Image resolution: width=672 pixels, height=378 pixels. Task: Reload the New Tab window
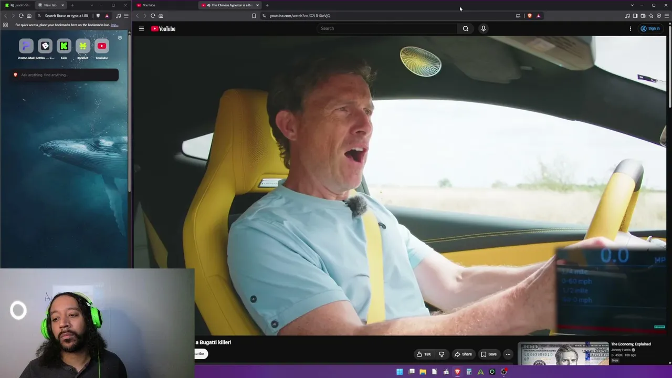coord(21,16)
